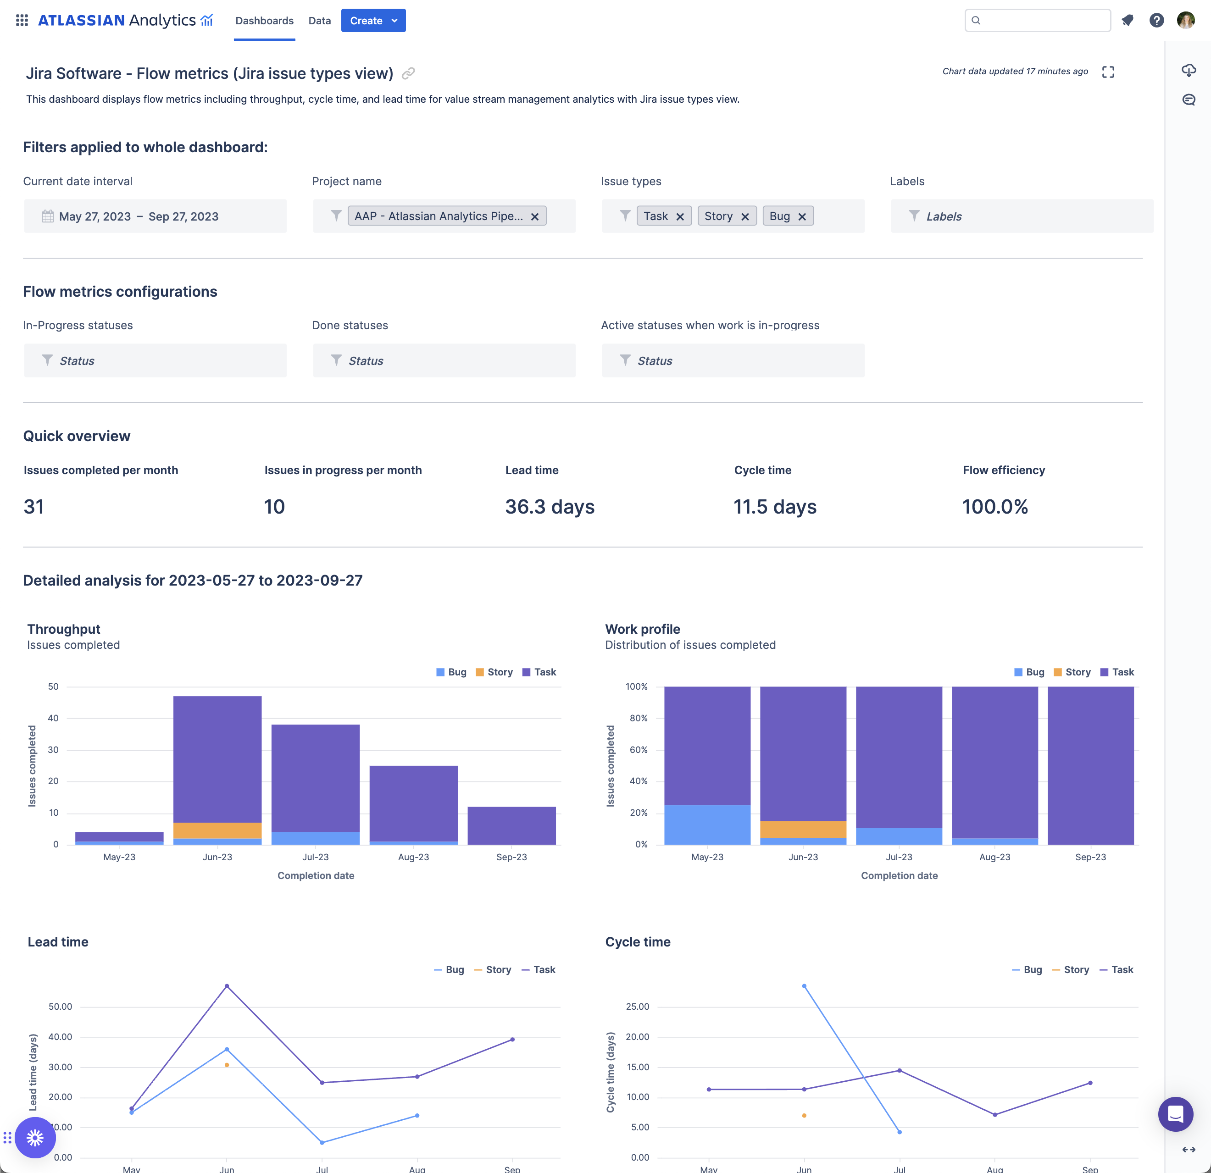Screen dimensions: 1211x1173
Task: Toggle Bug series in Throughput legend
Action: click(451, 672)
